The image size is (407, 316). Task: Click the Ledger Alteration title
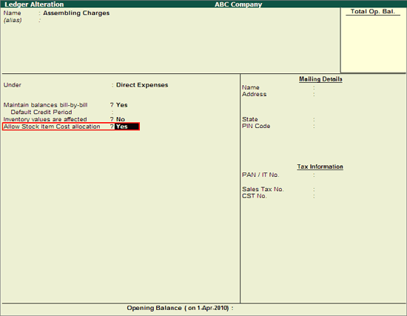click(x=34, y=4)
